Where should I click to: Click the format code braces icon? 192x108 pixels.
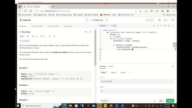point(157,25)
